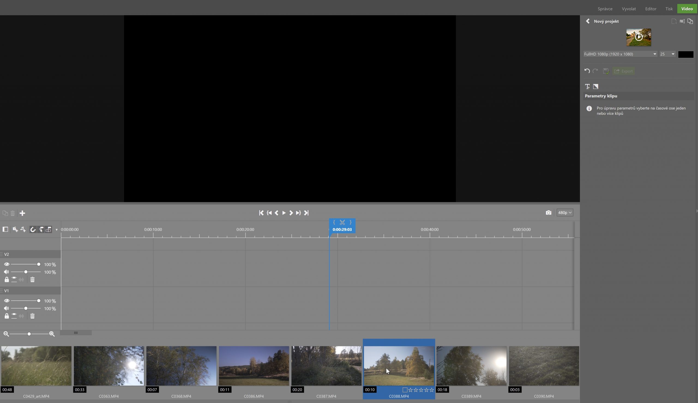Capture a snapshot with the camera icon
This screenshot has width=698, height=403.
coord(549,213)
